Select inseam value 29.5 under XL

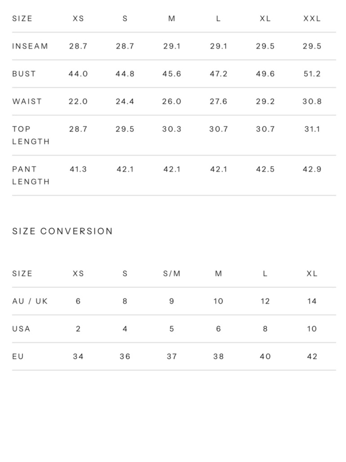coord(265,46)
